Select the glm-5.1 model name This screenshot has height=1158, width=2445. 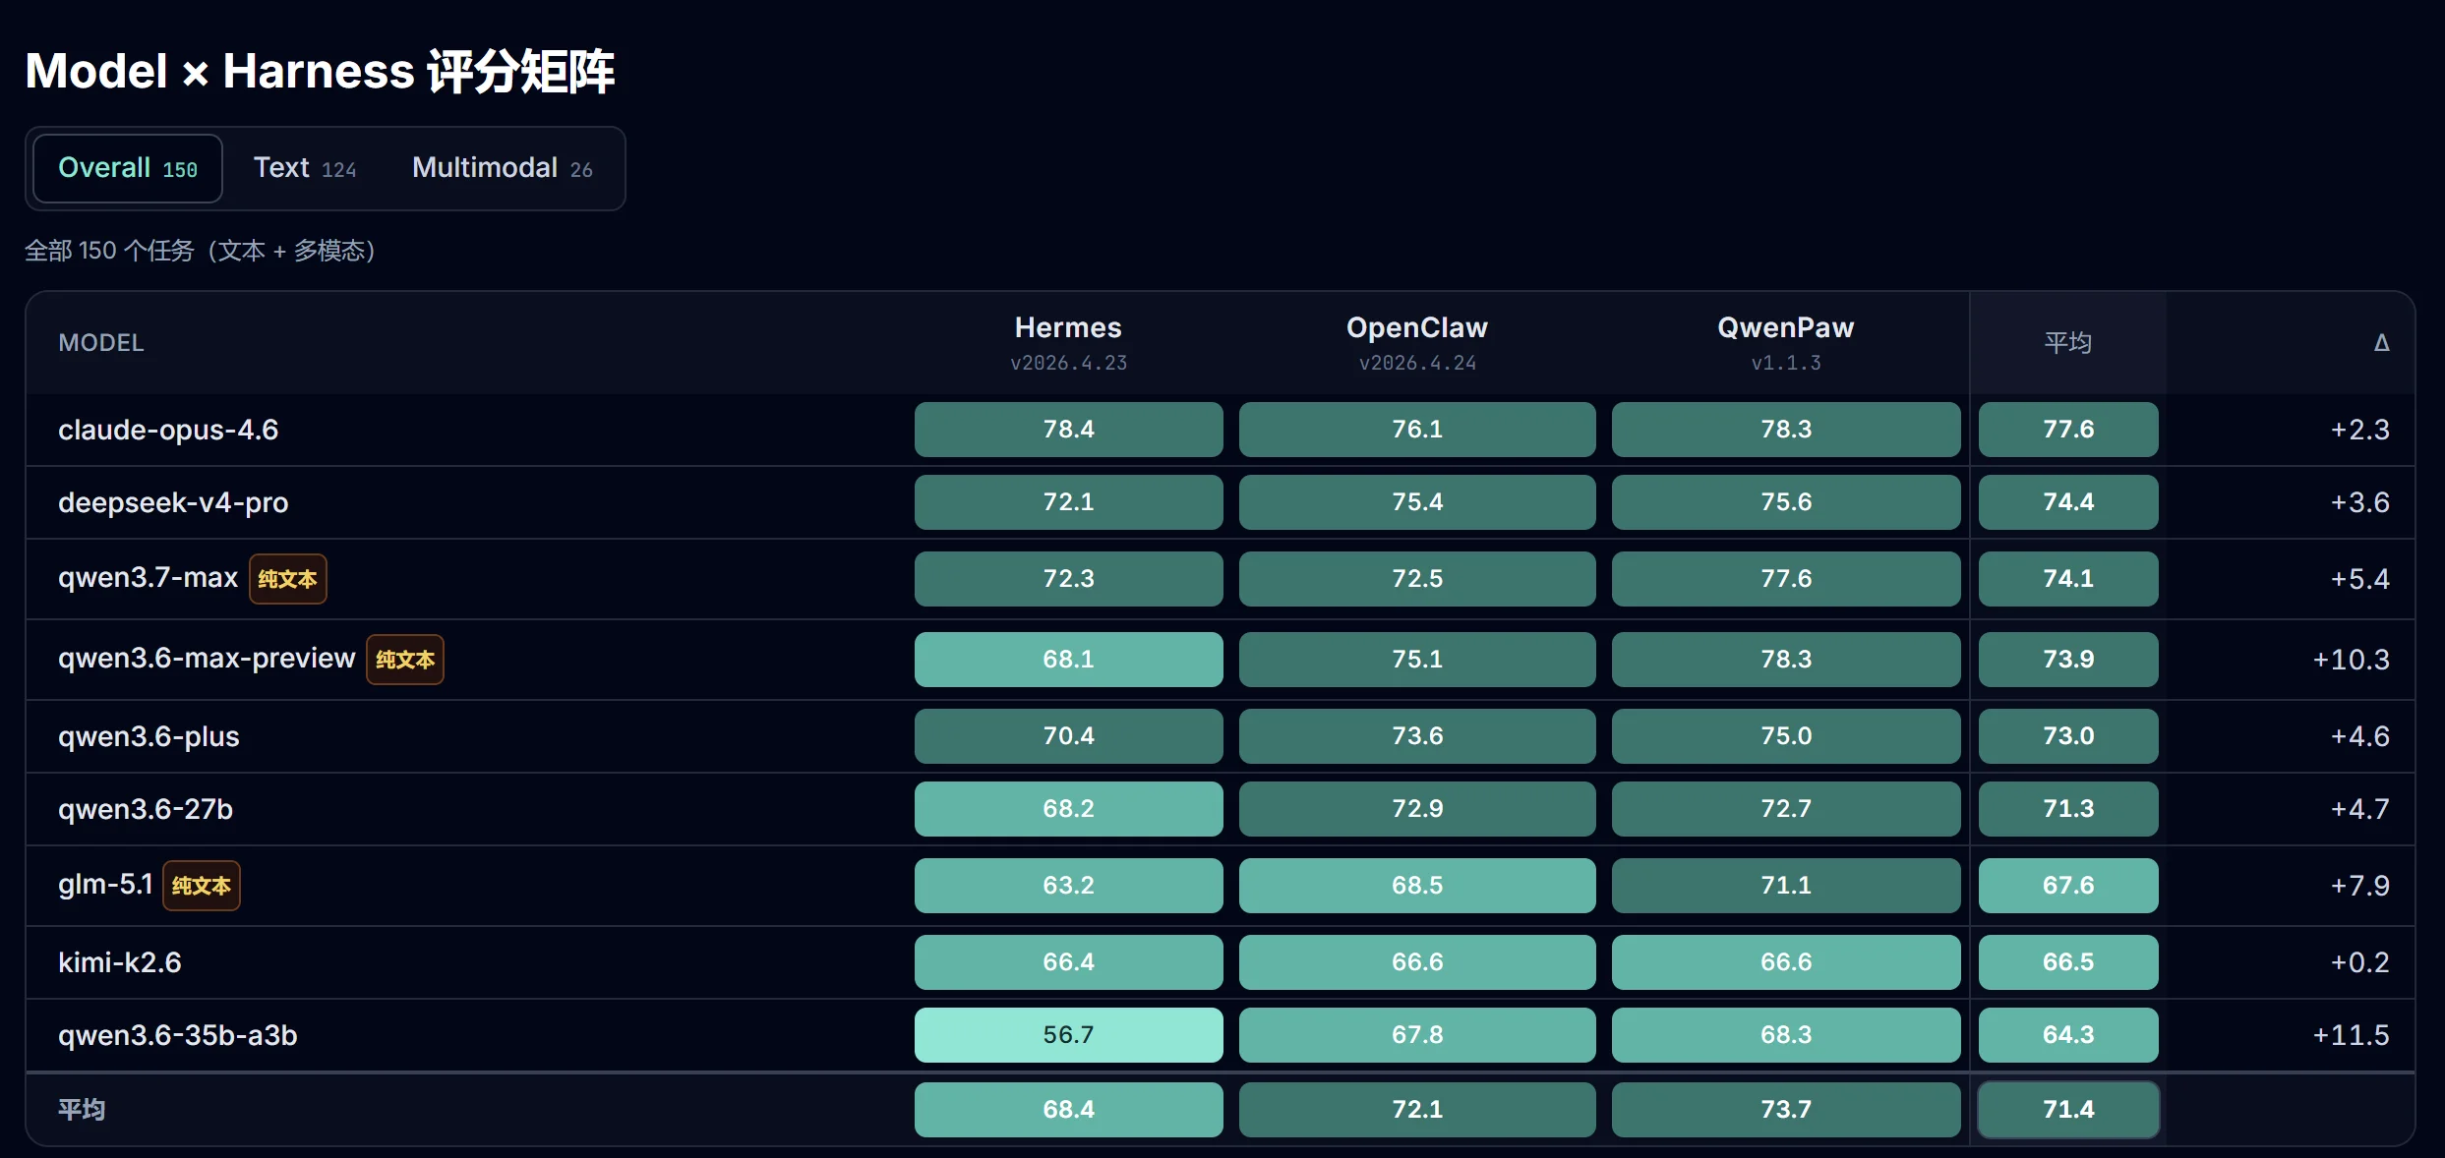click(105, 884)
